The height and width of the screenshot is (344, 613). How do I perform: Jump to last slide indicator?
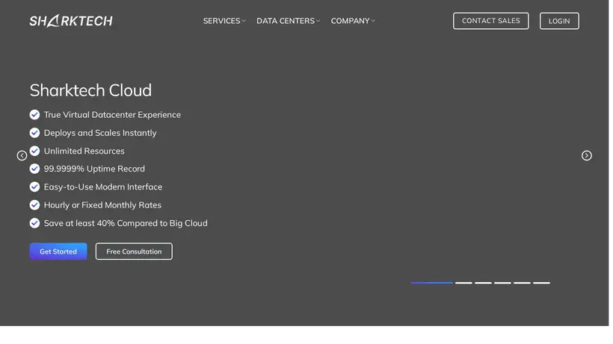pyautogui.click(x=541, y=283)
